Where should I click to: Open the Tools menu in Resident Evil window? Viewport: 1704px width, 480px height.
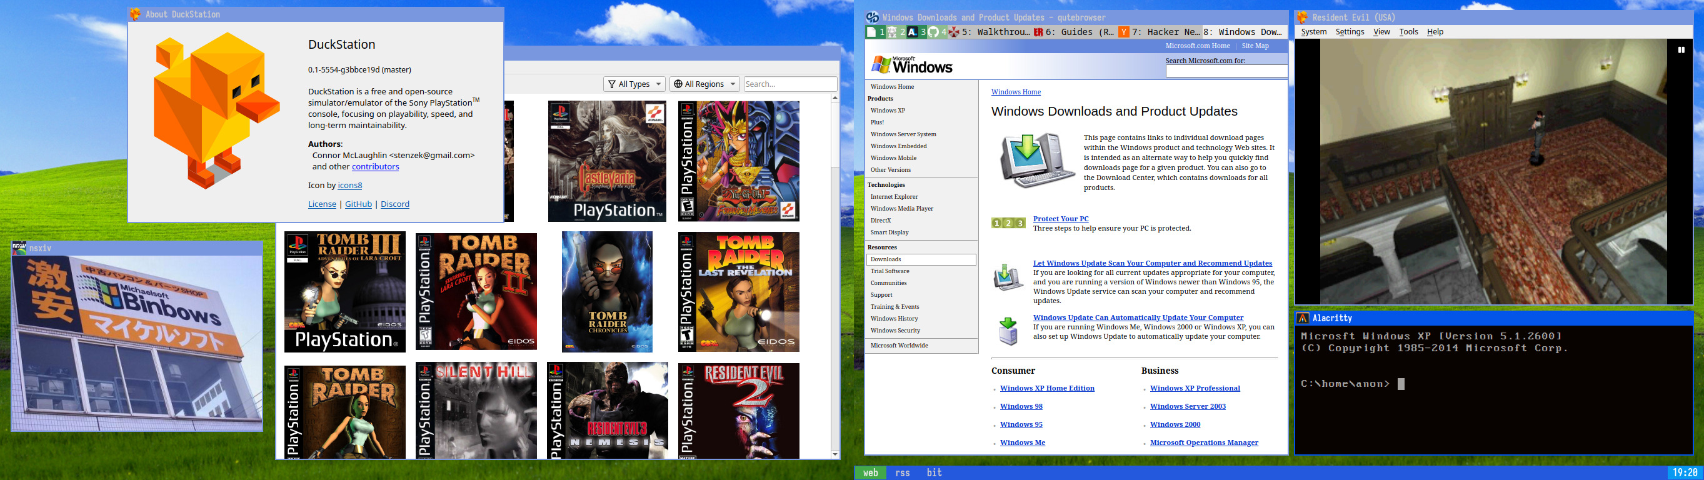(1408, 32)
